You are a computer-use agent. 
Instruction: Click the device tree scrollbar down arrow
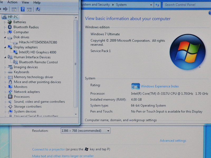(76, 114)
